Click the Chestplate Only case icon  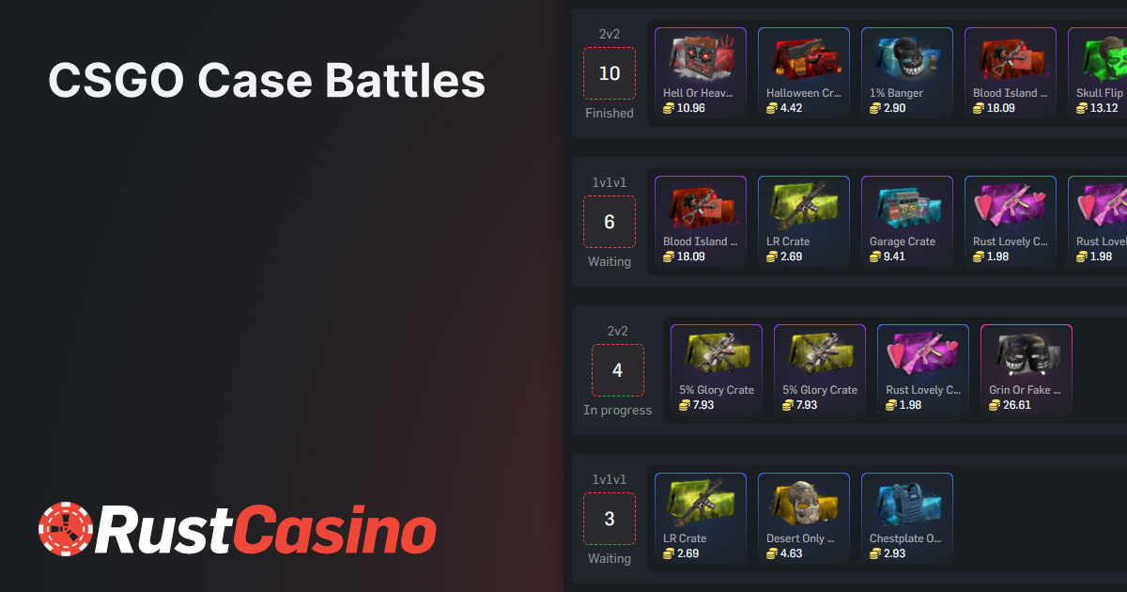coord(907,504)
